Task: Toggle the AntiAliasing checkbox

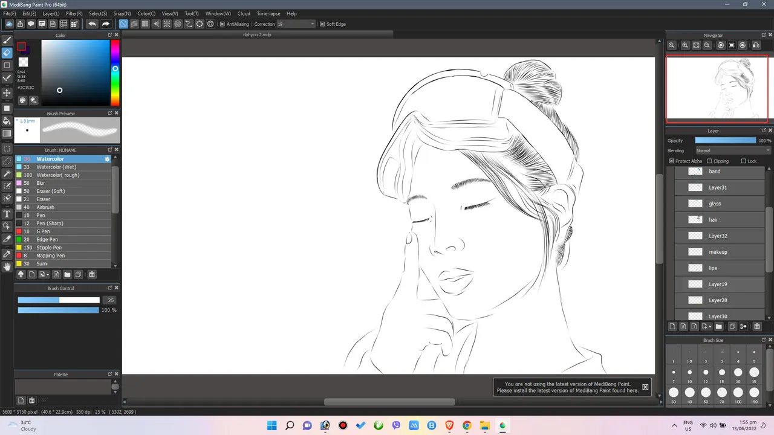Action: pos(222,24)
